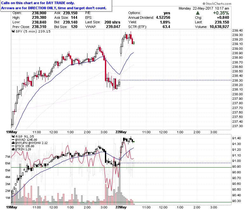Select the '$NYUPV:$NYDNV 2.12' legend entry
Image resolution: width=248 pixels, height=210 pixels.
[x=31, y=143]
